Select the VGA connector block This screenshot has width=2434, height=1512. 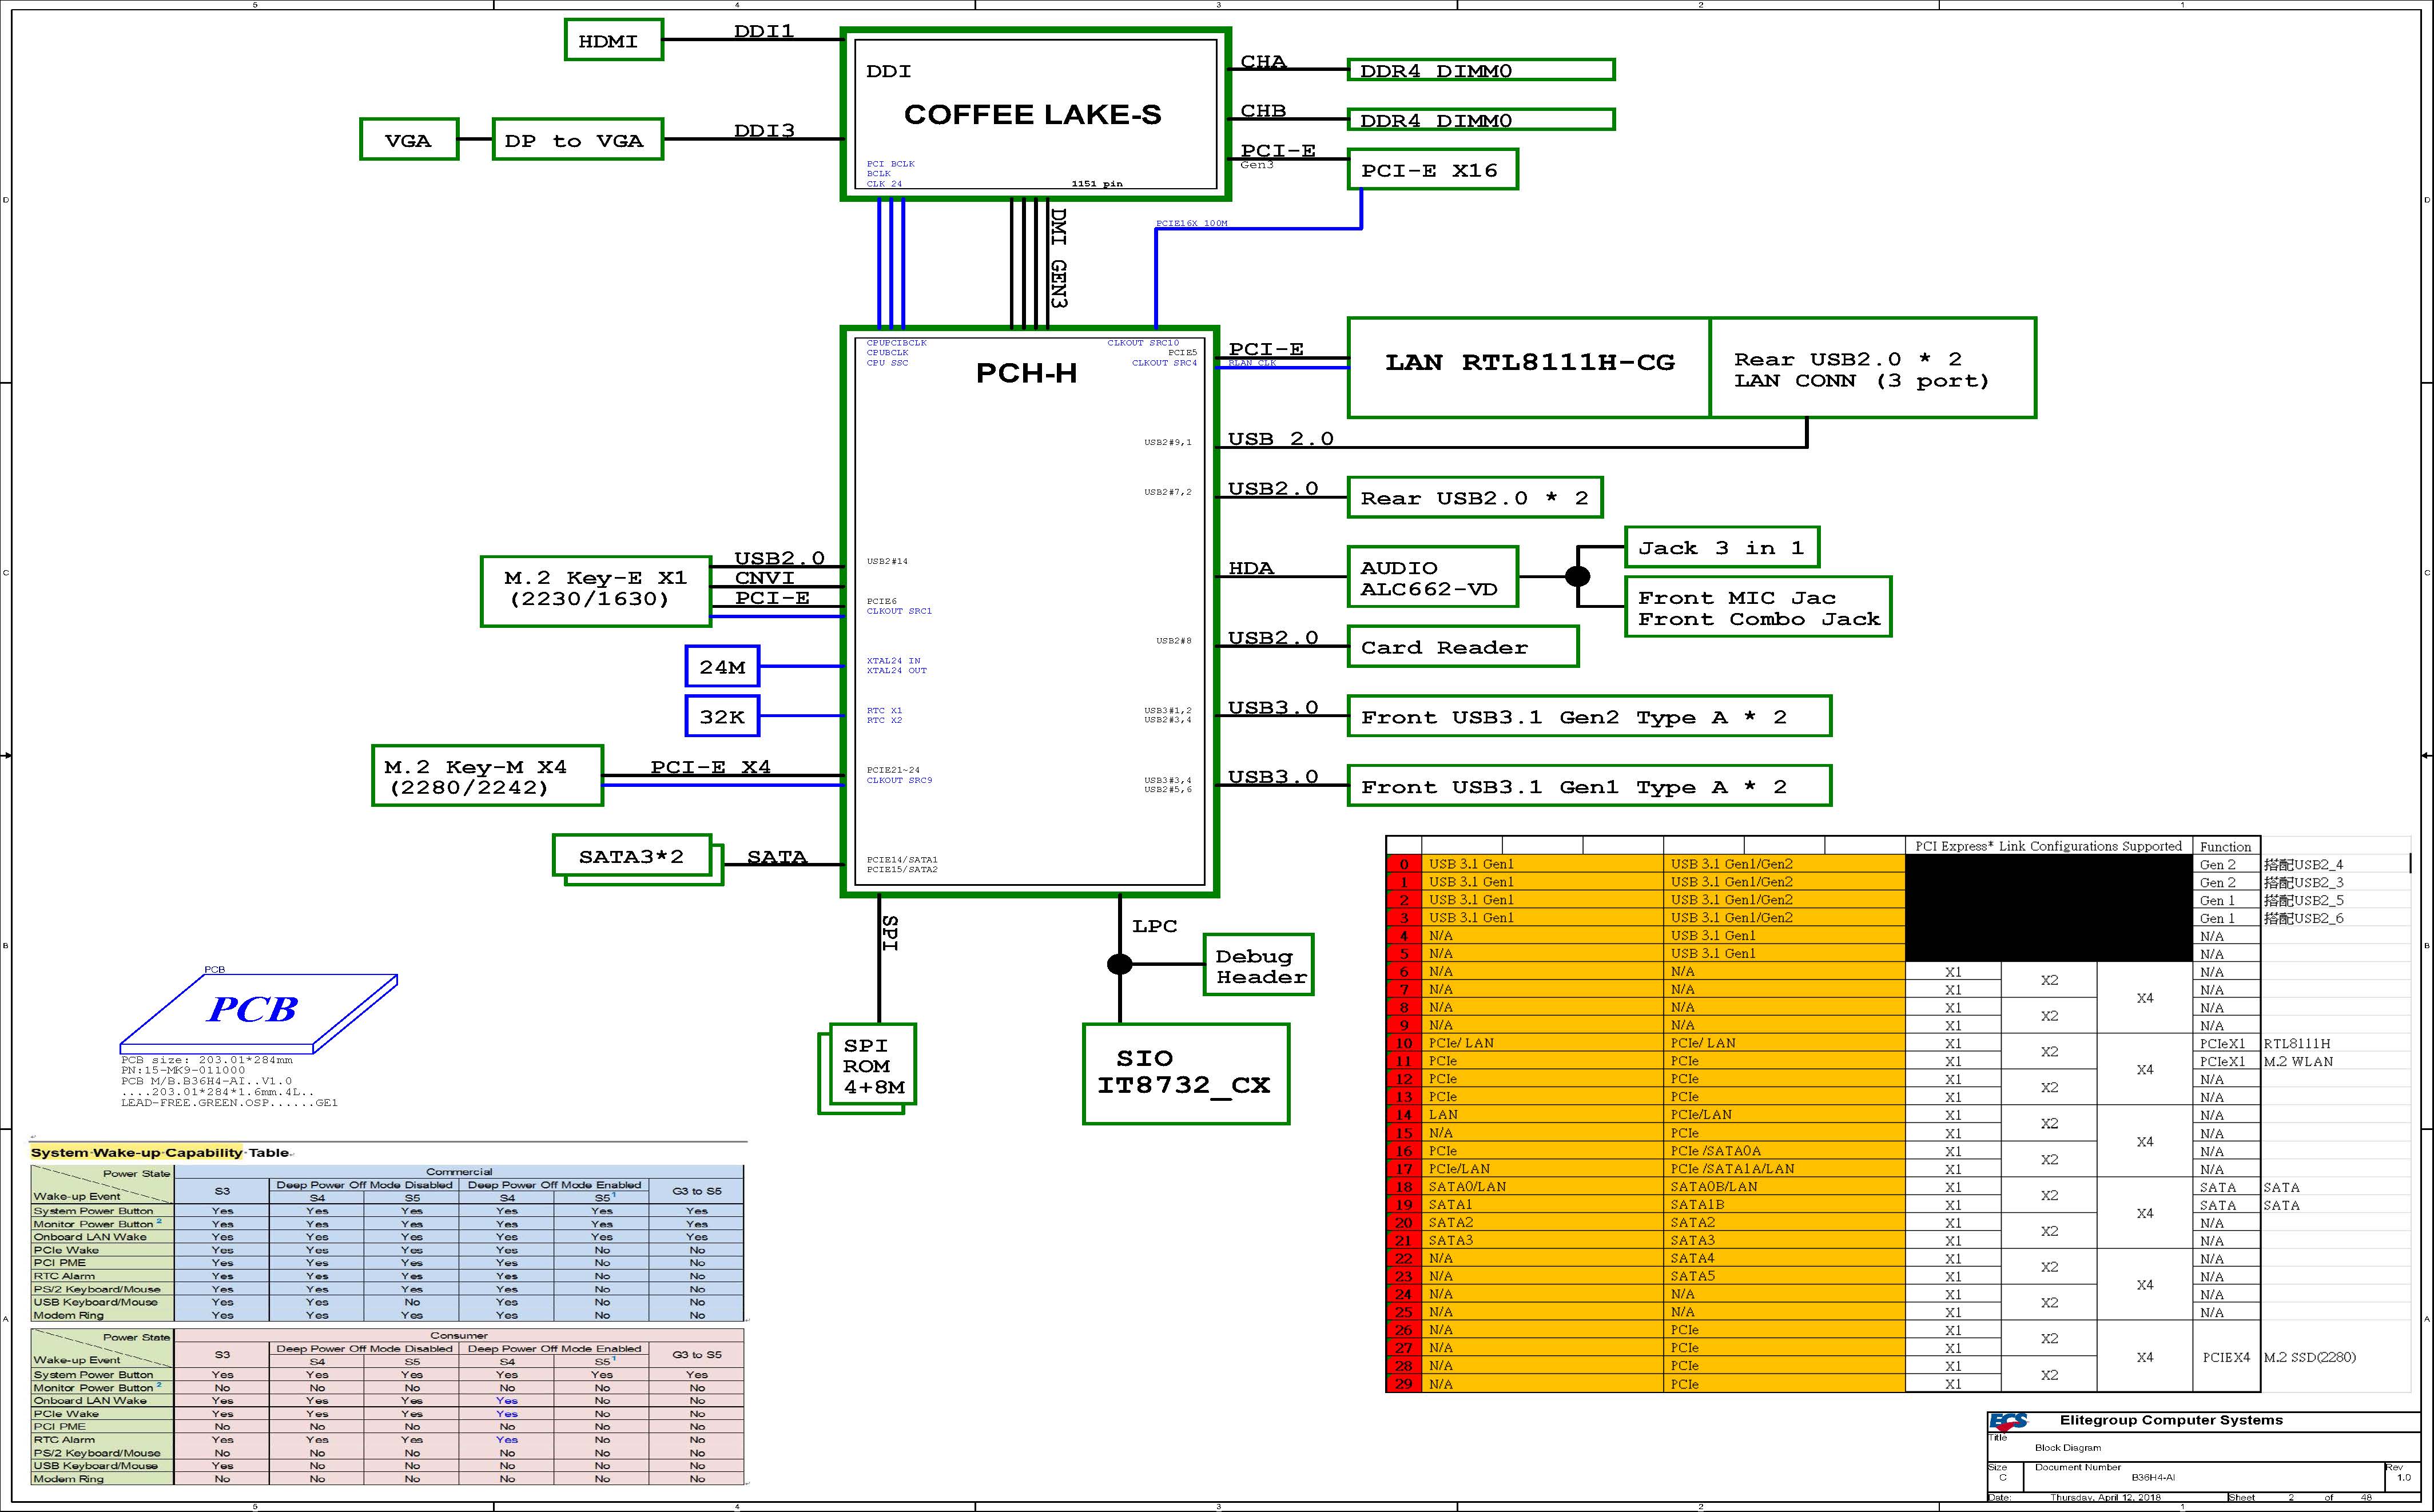point(409,140)
